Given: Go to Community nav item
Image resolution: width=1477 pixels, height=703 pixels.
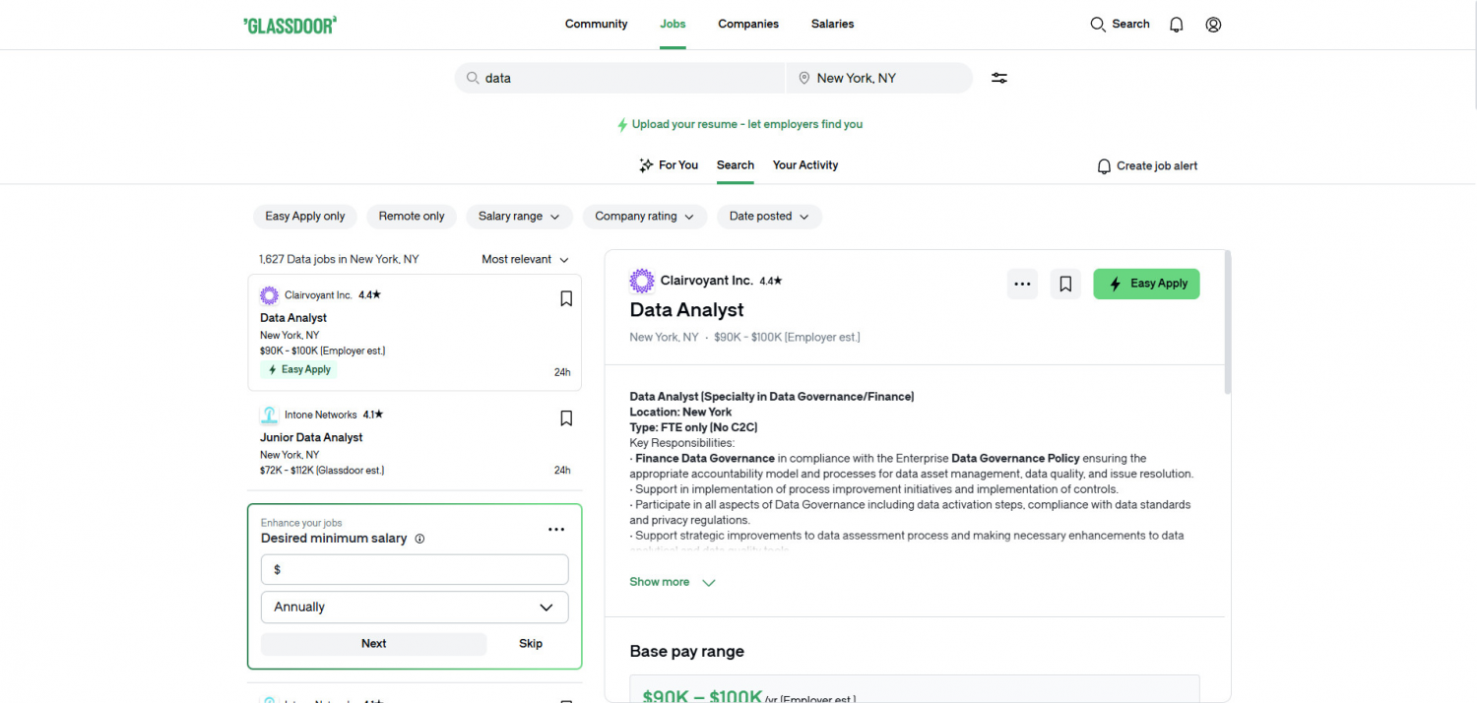Looking at the screenshot, I should pos(596,25).
